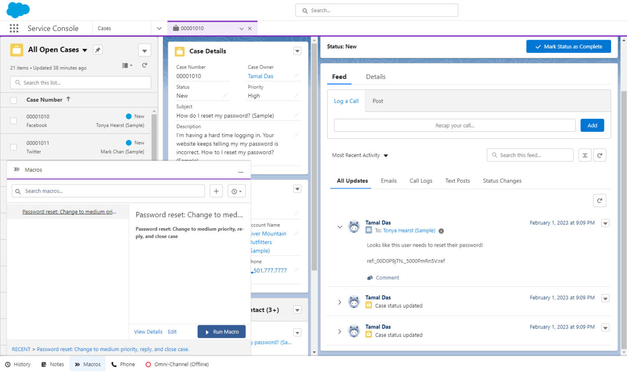Open the Tamal Das case owner link
This screenshot has width=627, height=371.
(x=260, y=76)
